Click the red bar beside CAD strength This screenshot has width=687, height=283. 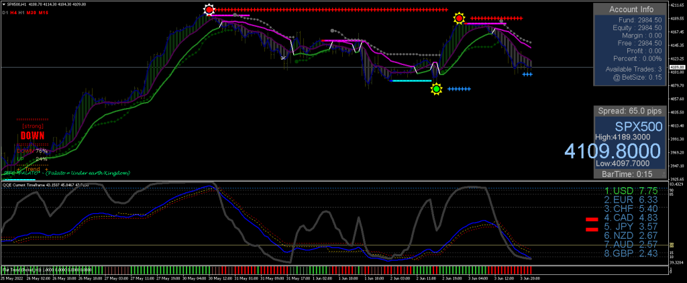click(x=592, y=219)
